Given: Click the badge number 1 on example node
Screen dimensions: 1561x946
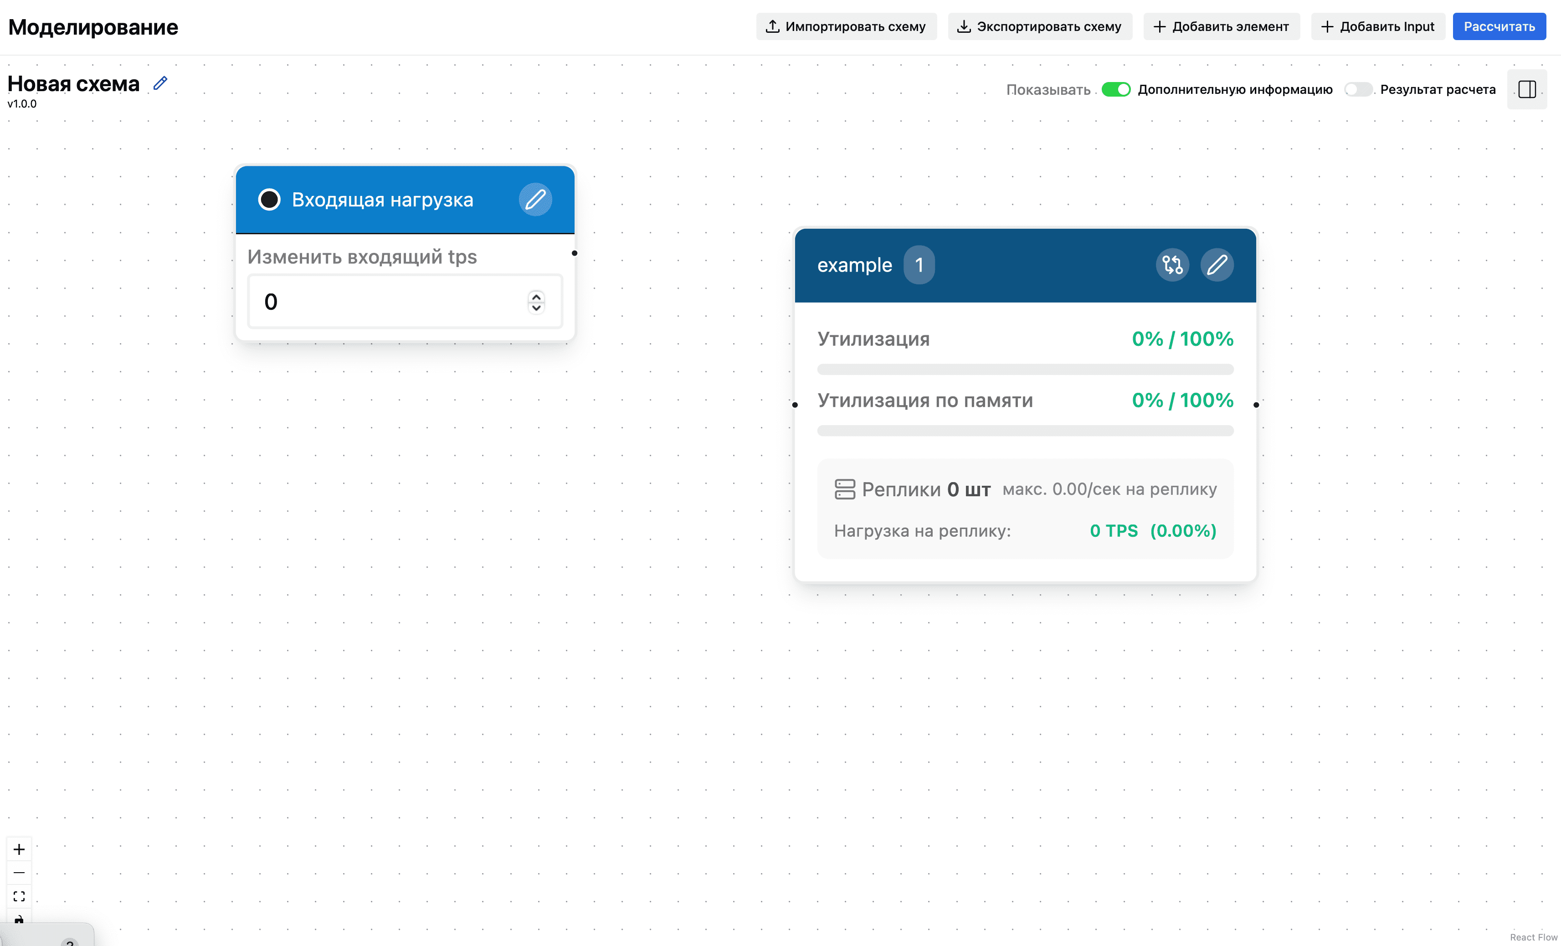Looking at the screenshot, I should [x=919, y=265].
